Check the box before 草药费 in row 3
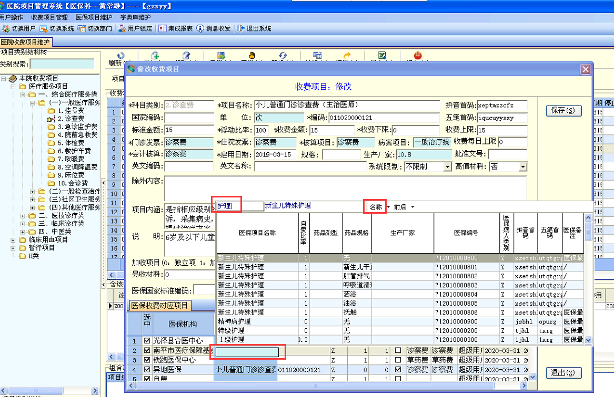 398,360
